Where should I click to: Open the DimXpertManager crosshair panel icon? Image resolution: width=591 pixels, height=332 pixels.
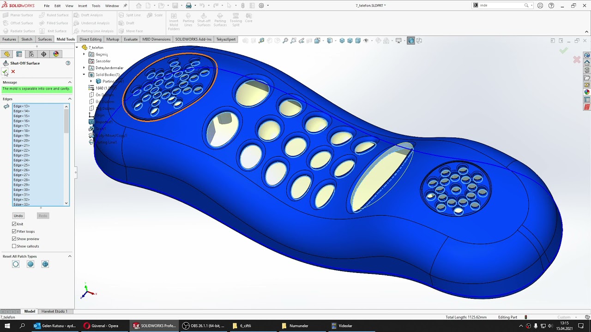pos(44,54)
